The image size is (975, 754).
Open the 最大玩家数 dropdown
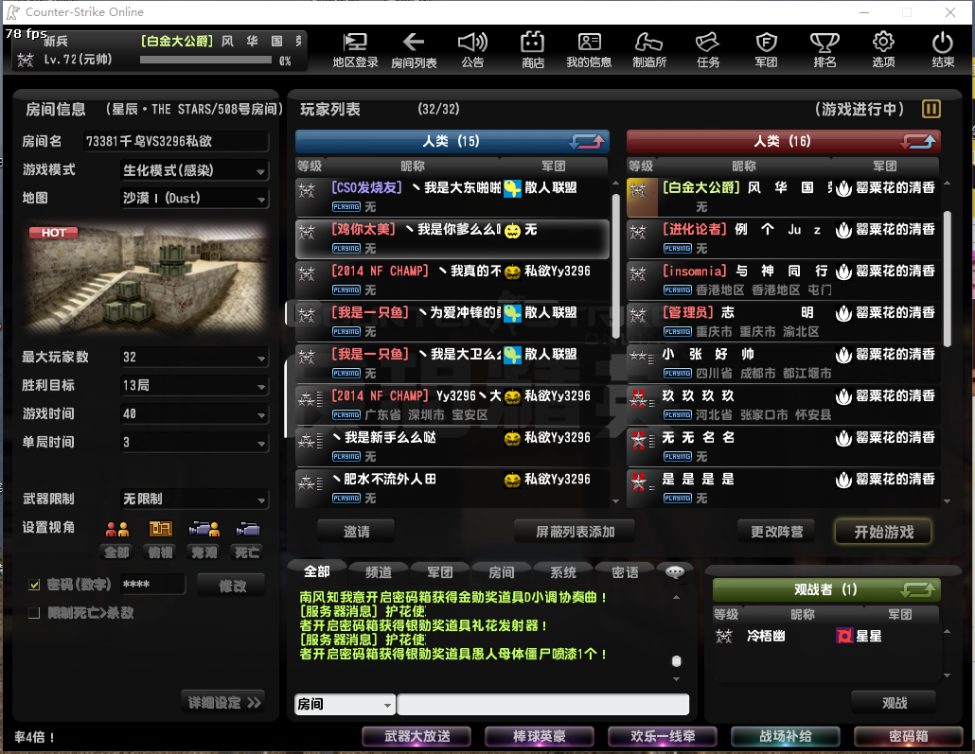195,358
